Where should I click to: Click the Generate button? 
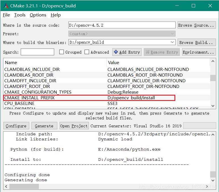click(x=44, y=126)
